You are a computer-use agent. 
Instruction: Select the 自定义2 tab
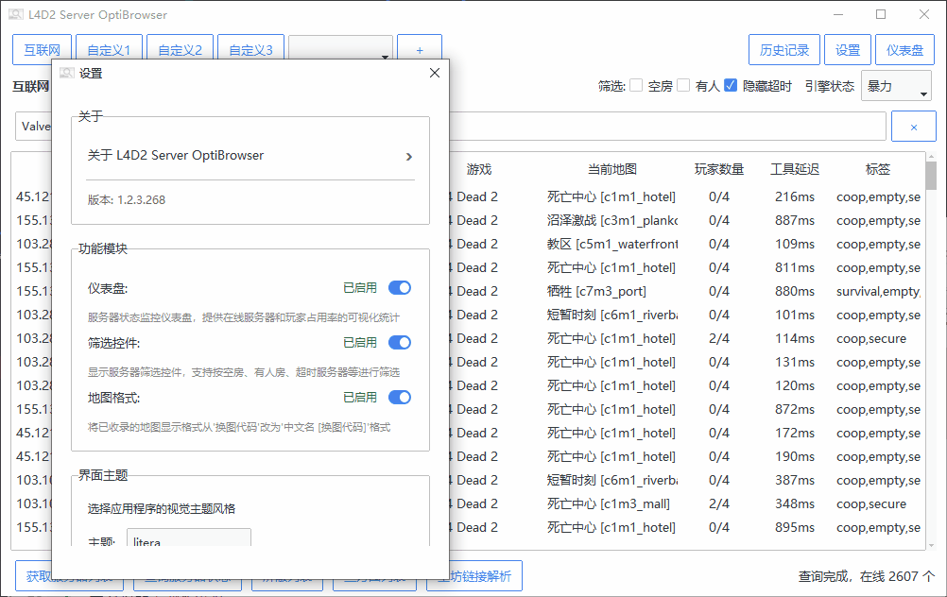pyautogui.click(x=180, y=51)
